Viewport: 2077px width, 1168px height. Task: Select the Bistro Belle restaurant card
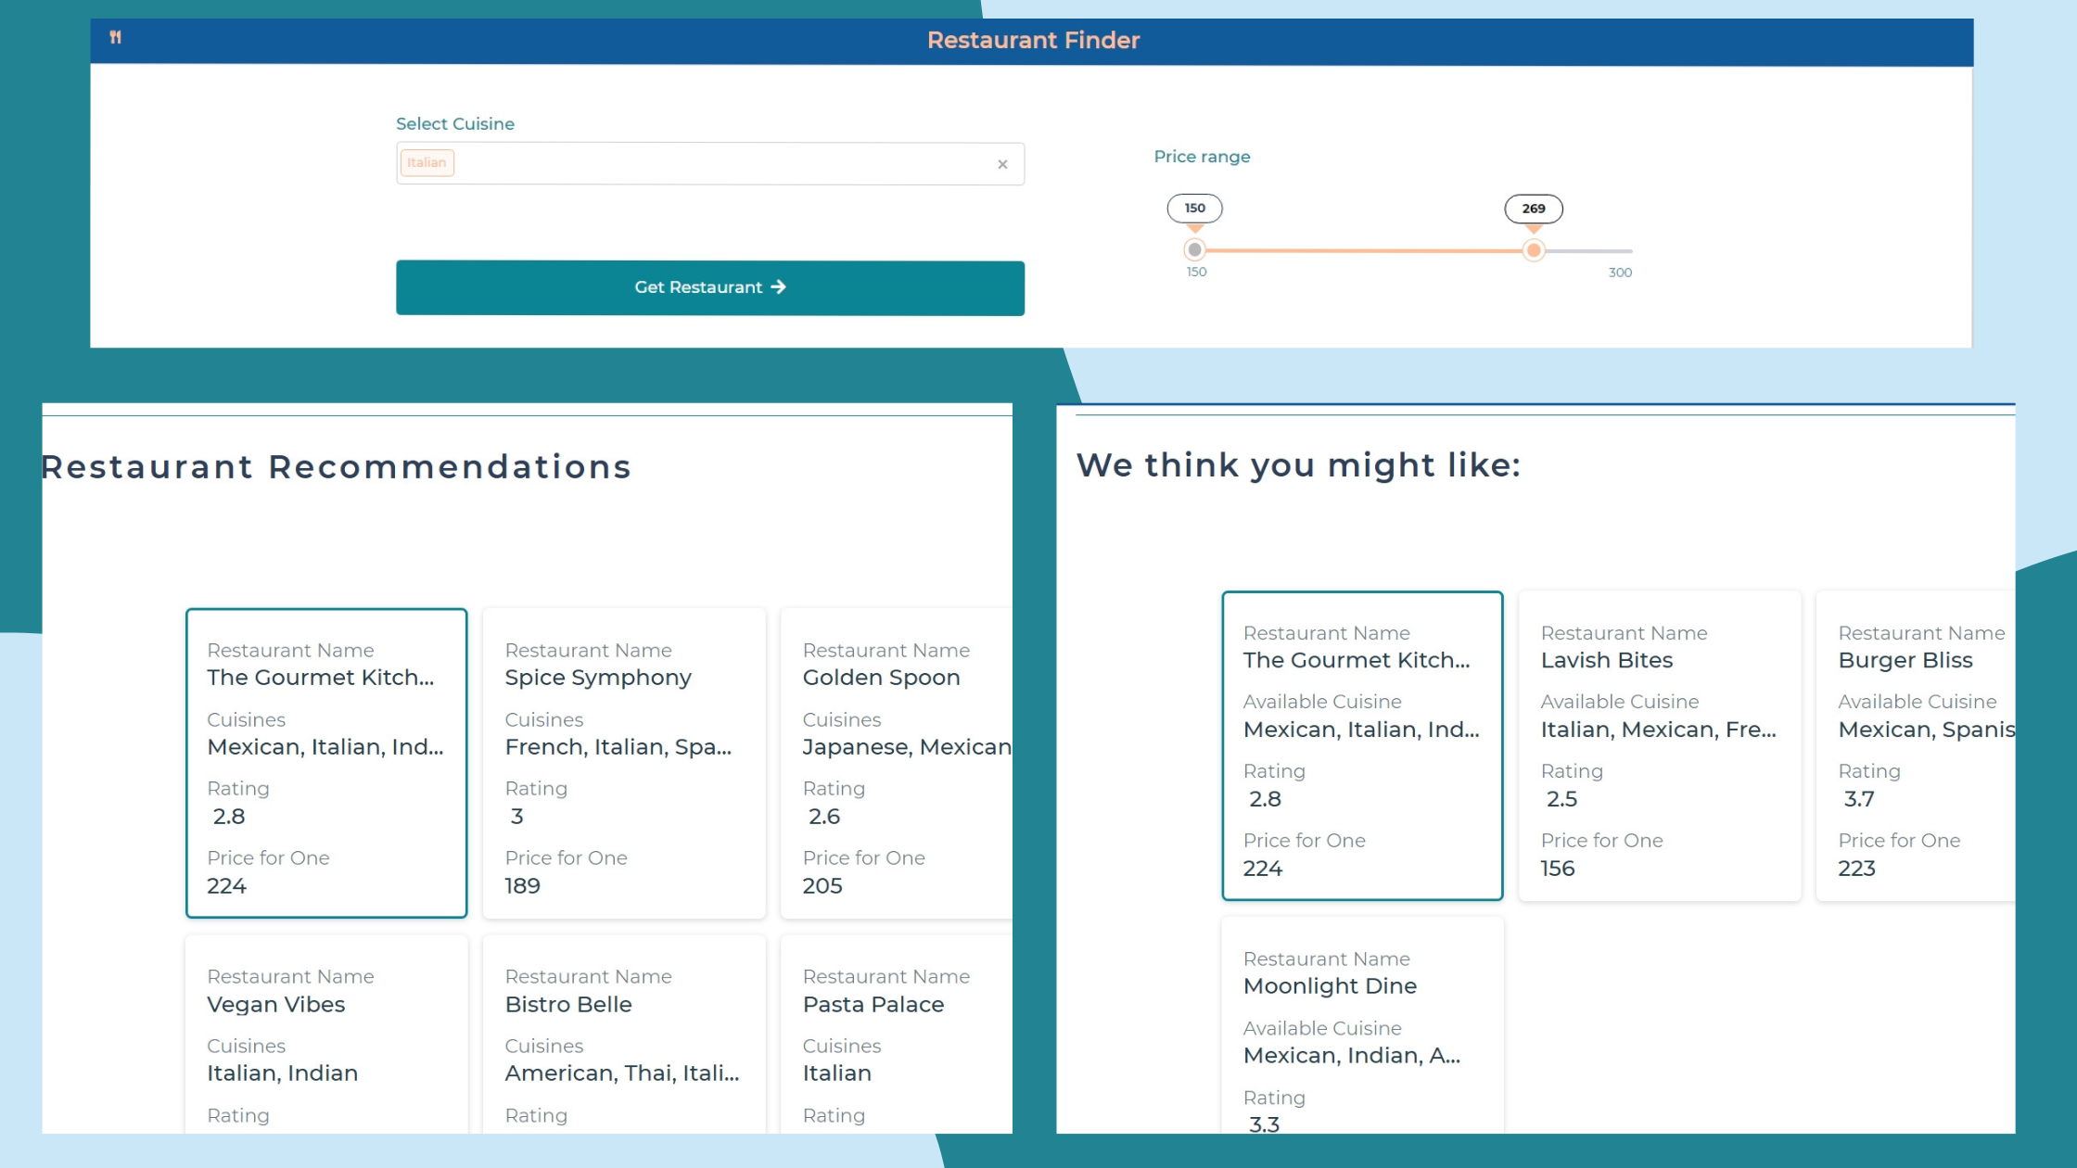pos(624,1034)
